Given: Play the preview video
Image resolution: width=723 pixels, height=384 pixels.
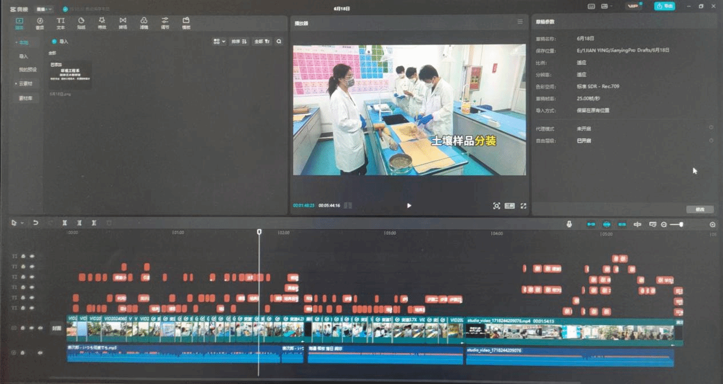Looking at the screenshot, I should click(409, 206).
